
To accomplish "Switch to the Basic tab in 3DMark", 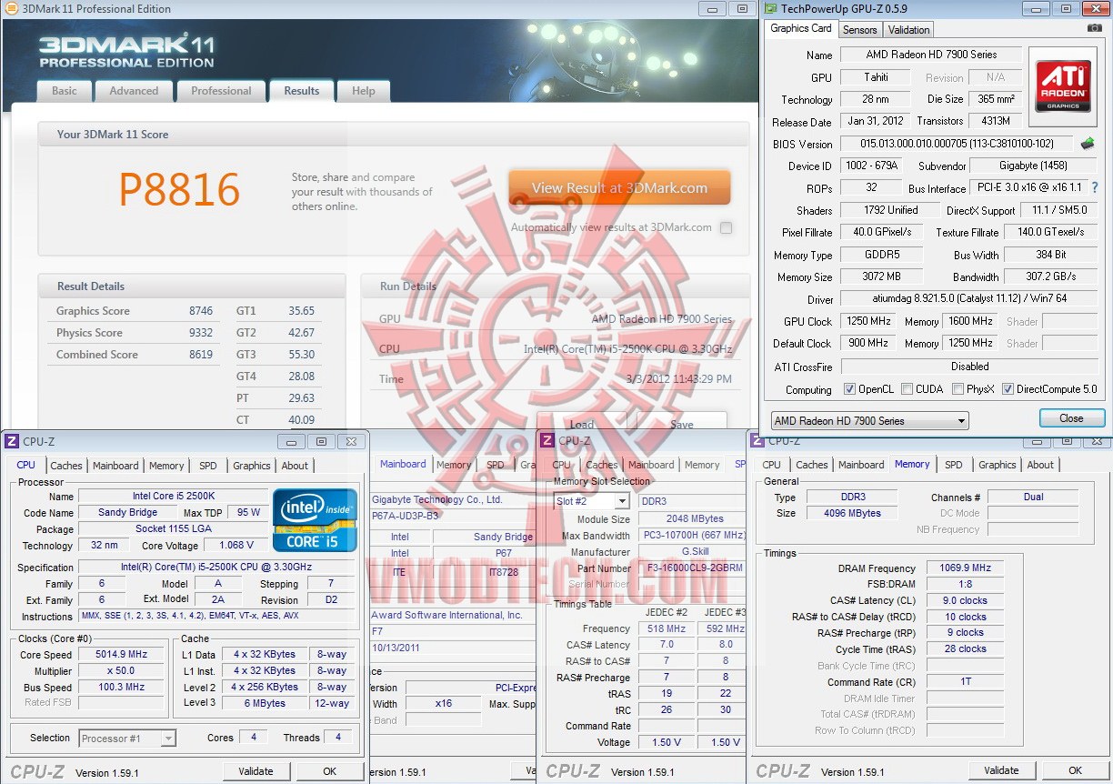I will (x=65, y=91).
